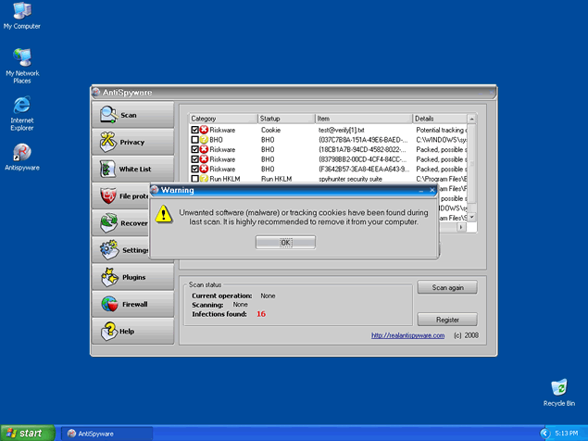Click the Register button
588x441 pixels.
click(447, 320)
